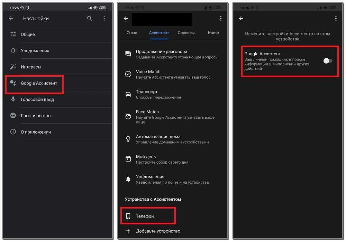Open Уведомления по почте и на устройства

[x=173, y=179]
